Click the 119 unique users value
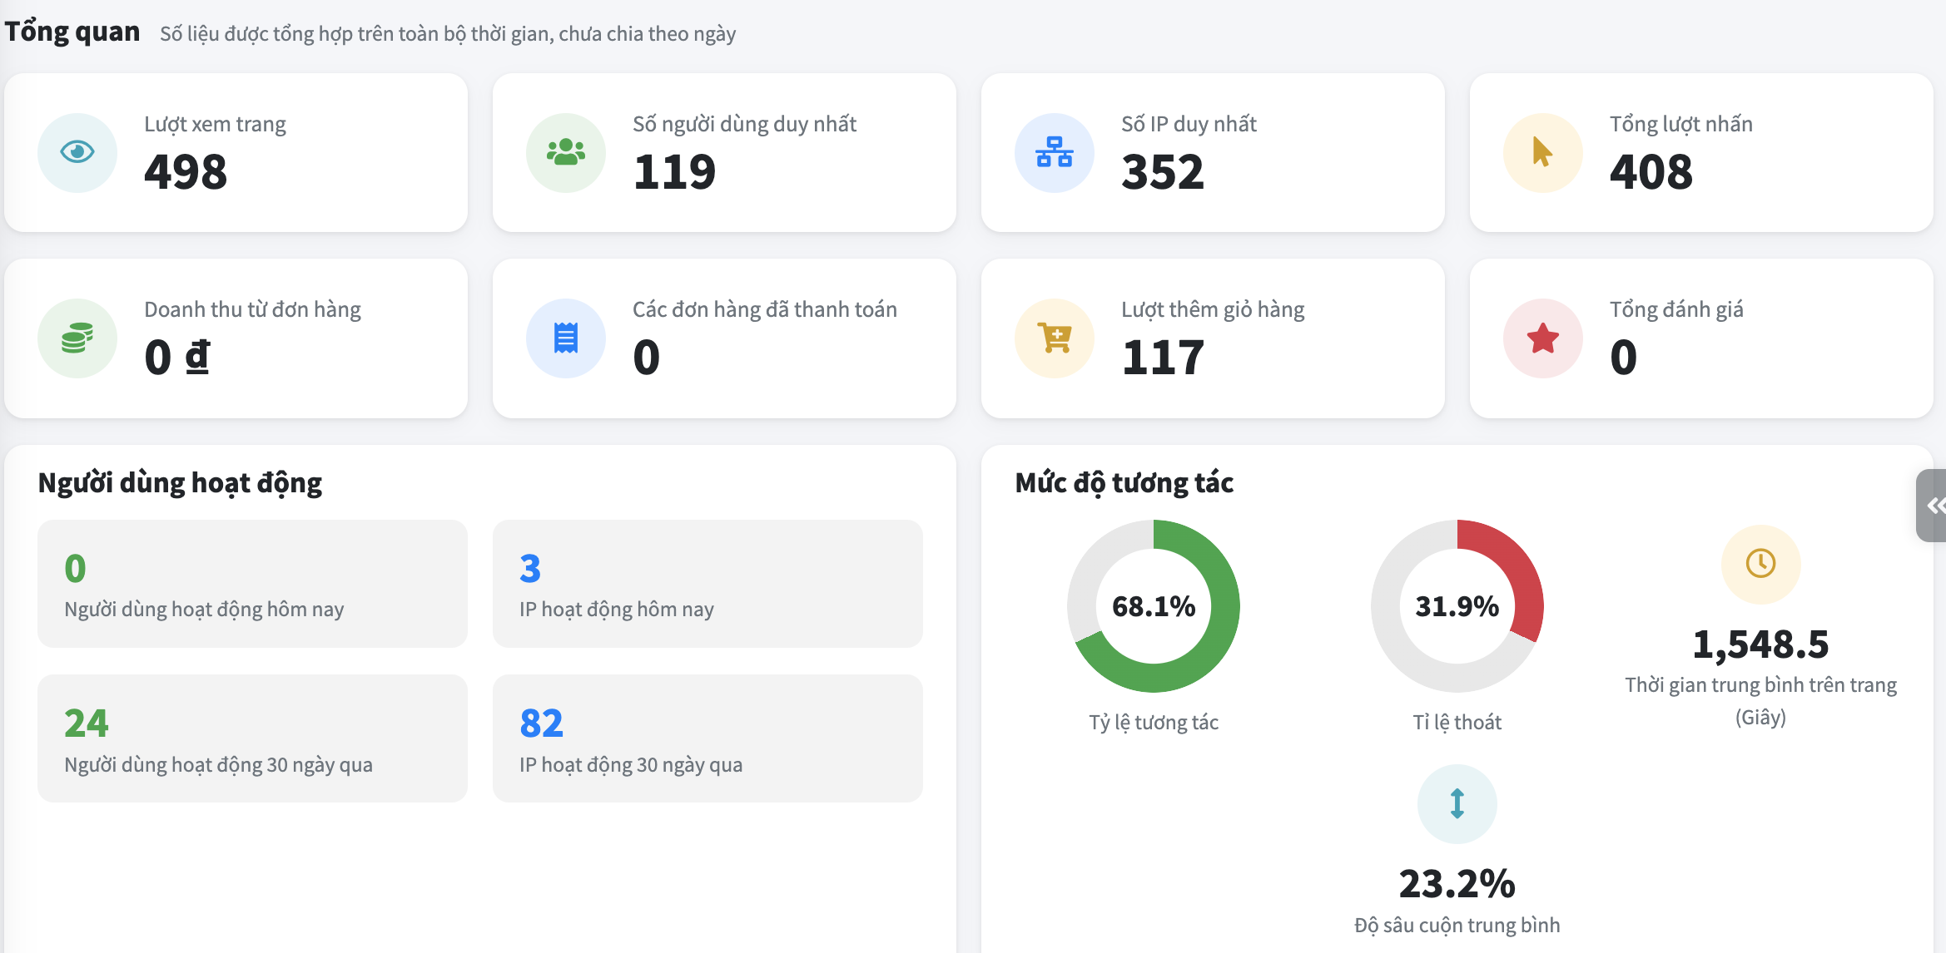The width and height of the screenshot is (1946, 953). [674, 172]
